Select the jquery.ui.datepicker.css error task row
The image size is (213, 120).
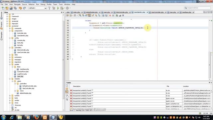pyautogui.click(x=140, y=106)
